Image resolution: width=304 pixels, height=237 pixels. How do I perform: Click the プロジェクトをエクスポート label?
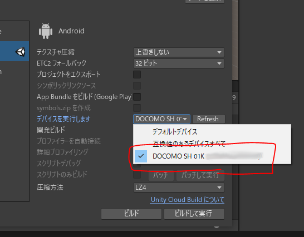tap(68, 75)
